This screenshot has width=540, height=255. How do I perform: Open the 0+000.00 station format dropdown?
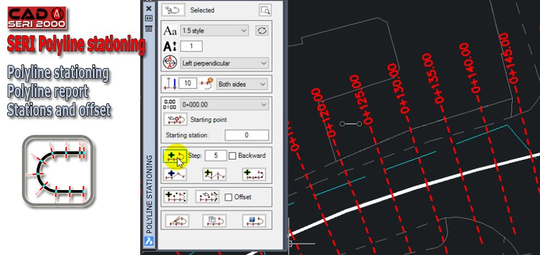[x=224, y=104]
